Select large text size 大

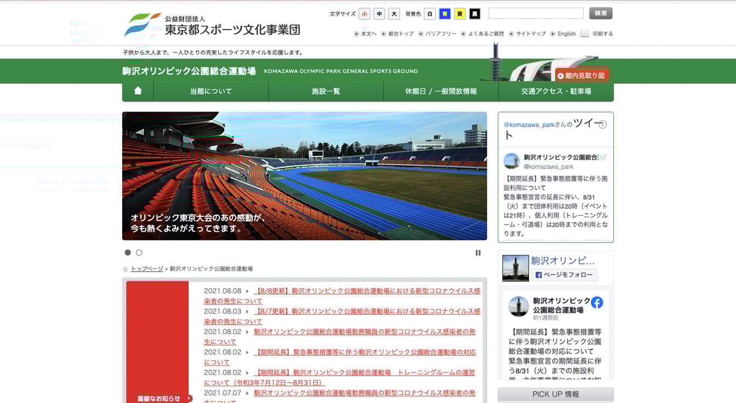pos(394,14)
